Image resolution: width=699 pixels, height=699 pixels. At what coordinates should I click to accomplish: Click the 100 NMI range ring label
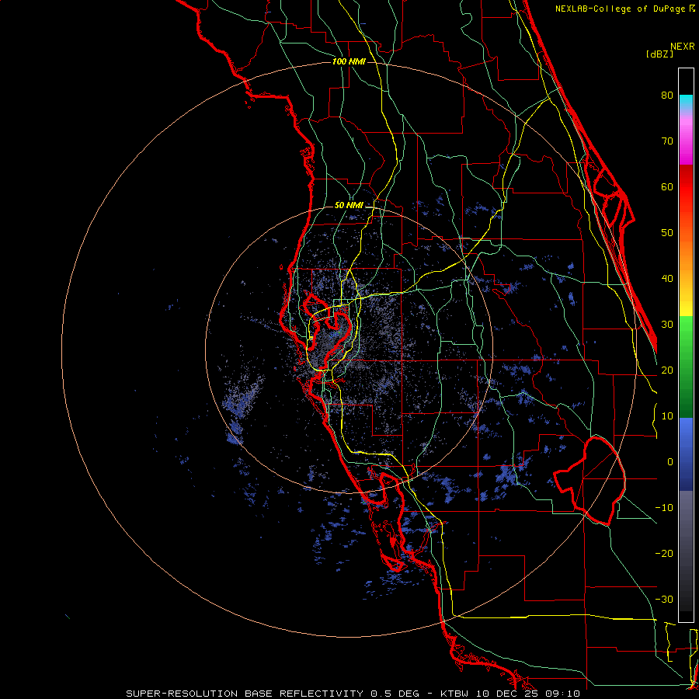[349, 61]
